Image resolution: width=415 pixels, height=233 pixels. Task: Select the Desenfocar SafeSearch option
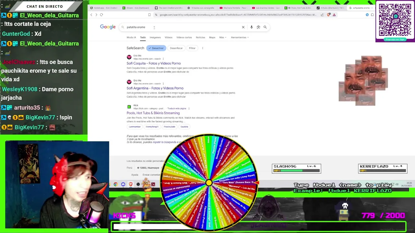click(176, 48)
